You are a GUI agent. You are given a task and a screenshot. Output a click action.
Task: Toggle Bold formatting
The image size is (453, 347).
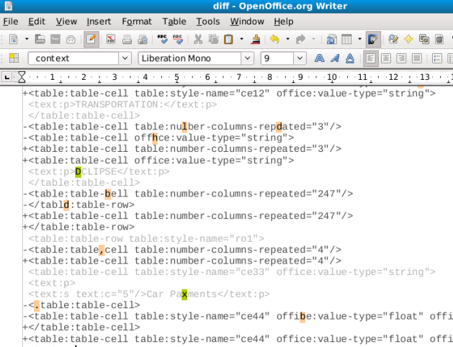tap(318, 58)
